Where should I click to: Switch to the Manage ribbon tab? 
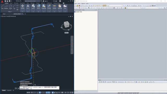32,3
